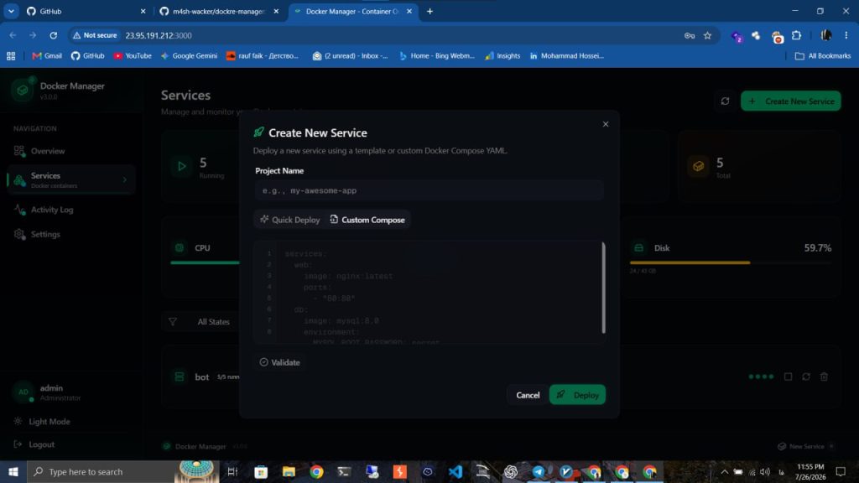Deploy the new service
This screenshot has height=483, width=859.
pos(577,395)
